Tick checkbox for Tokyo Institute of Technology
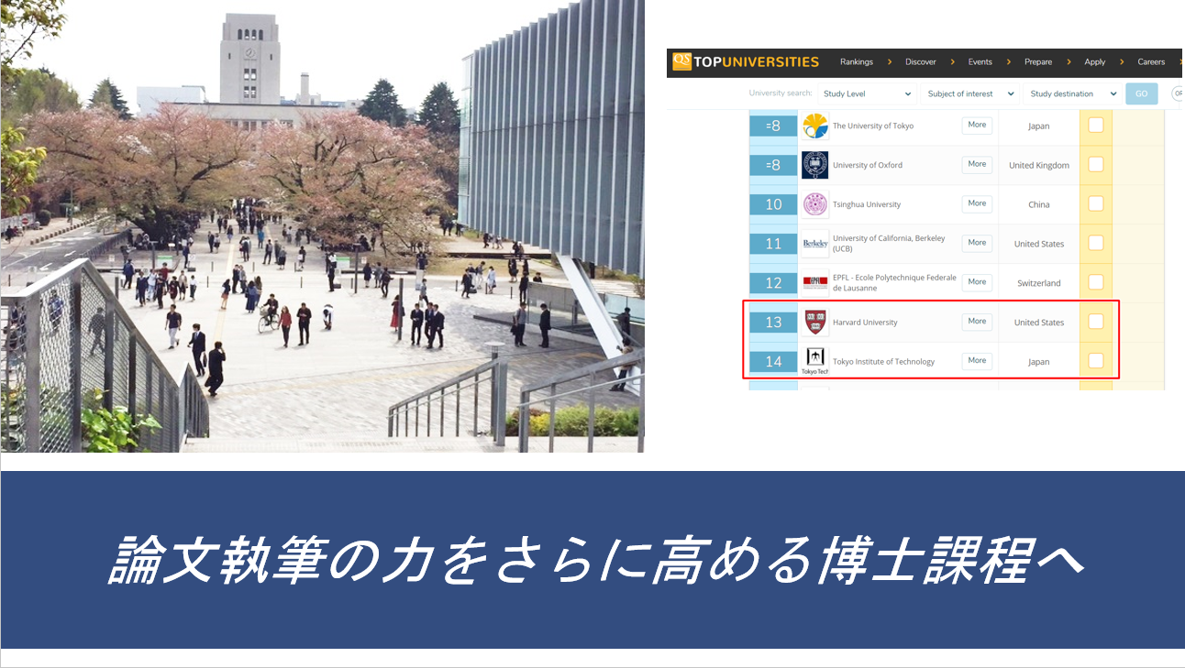 coord(1095,360)
